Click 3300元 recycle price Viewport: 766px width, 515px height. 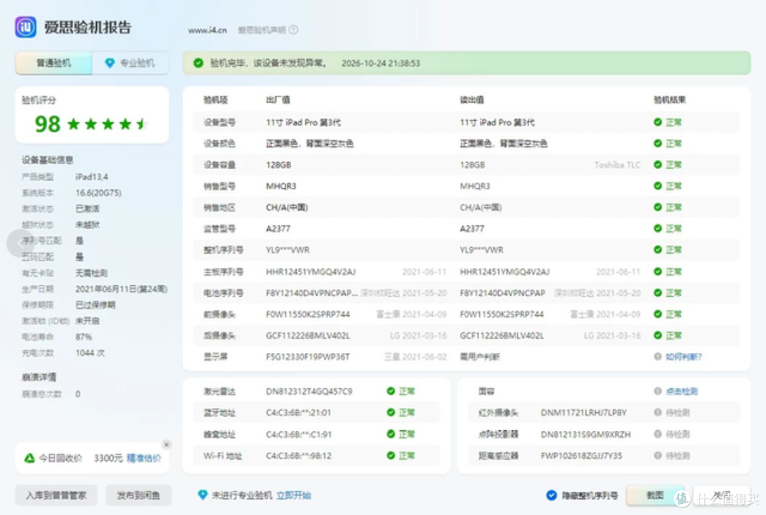coord(108,458)
